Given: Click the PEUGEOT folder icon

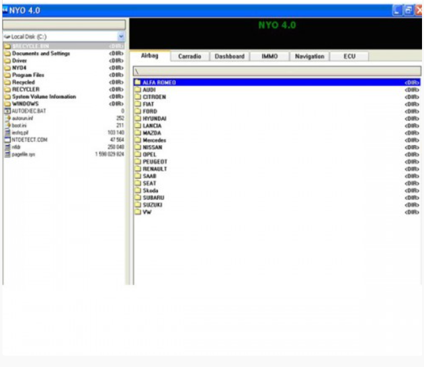Looking at the screenshot, I should coord(138,162).
